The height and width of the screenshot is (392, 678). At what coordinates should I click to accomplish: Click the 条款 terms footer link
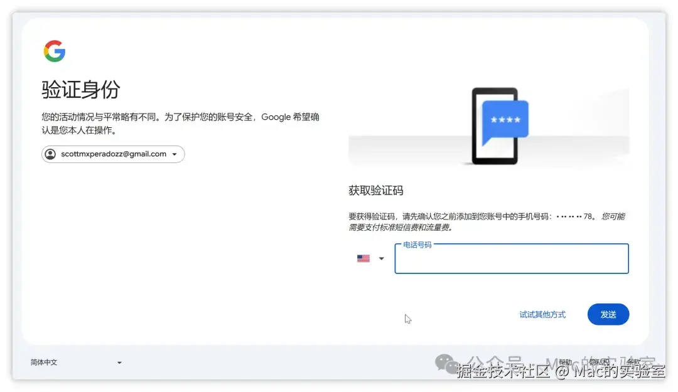pos(633,362)
